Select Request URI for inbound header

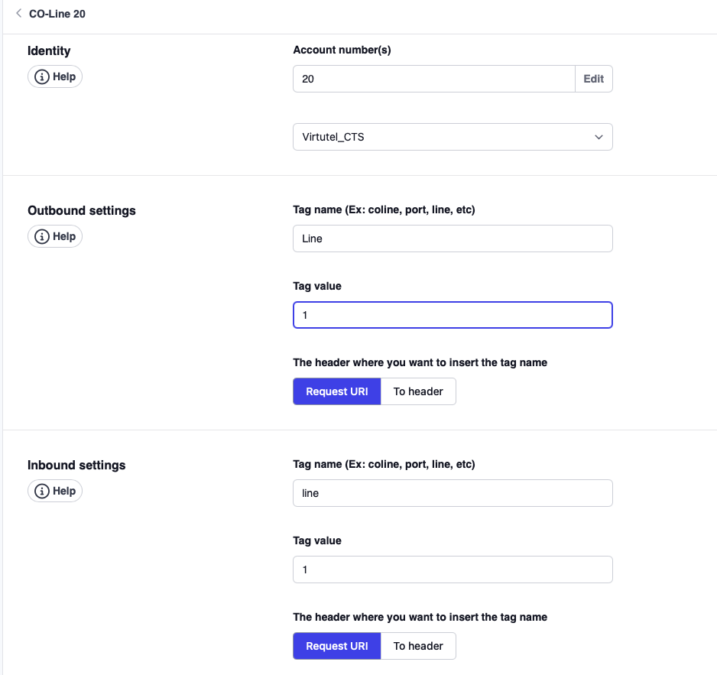336,646
